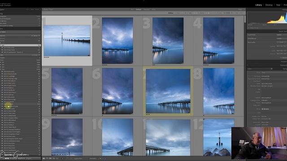
Task: Open the Saved Preset dropdown in Quick Develop
Action: 282,35
